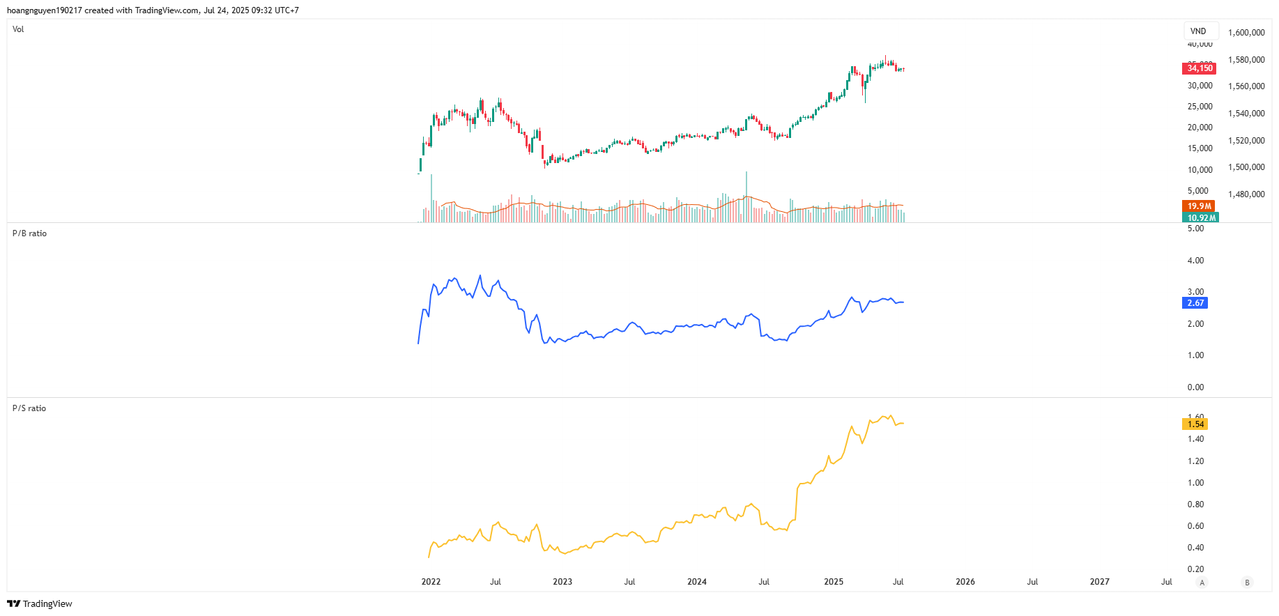
Task: Click the TradingView wordmark at bottom
Action: [x=47, y=603]
